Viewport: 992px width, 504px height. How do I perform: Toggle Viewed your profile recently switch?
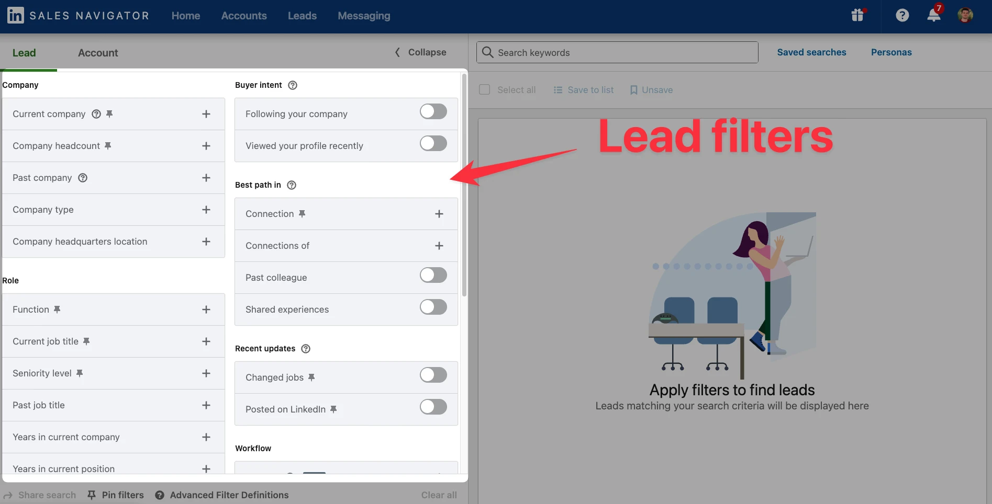pyautogui.click(x=433, y=143)
